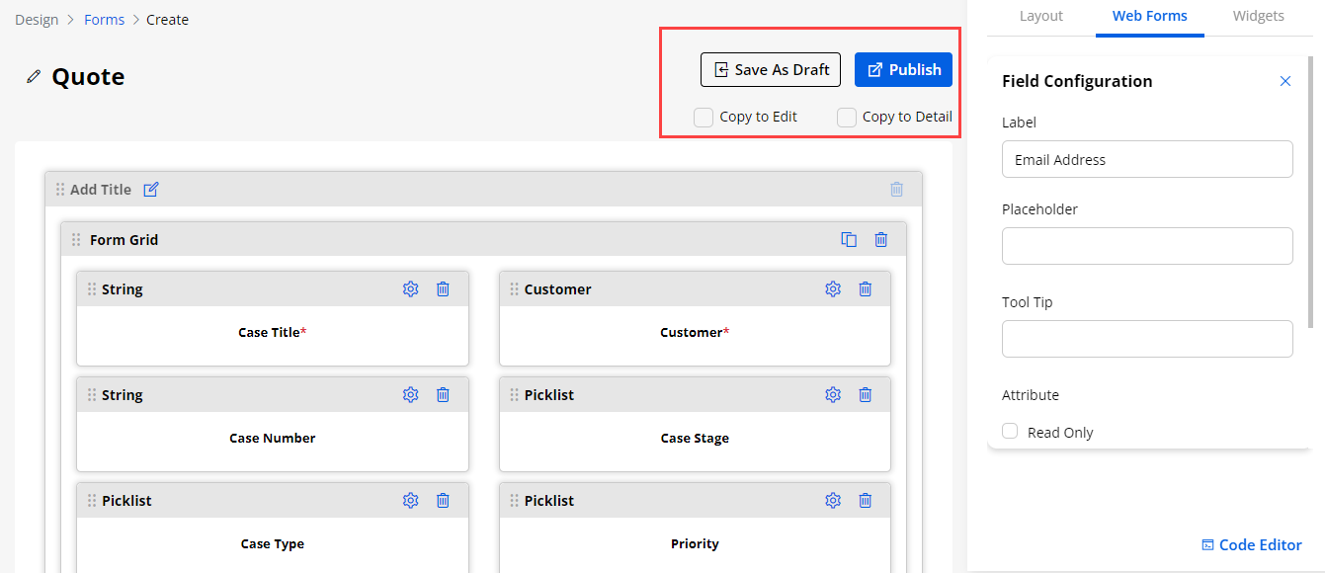This screenshot has width=1325, height=573.
Task: Click into the Placeholder input field
Action: pyautogui.click(x=1147, y=246)
